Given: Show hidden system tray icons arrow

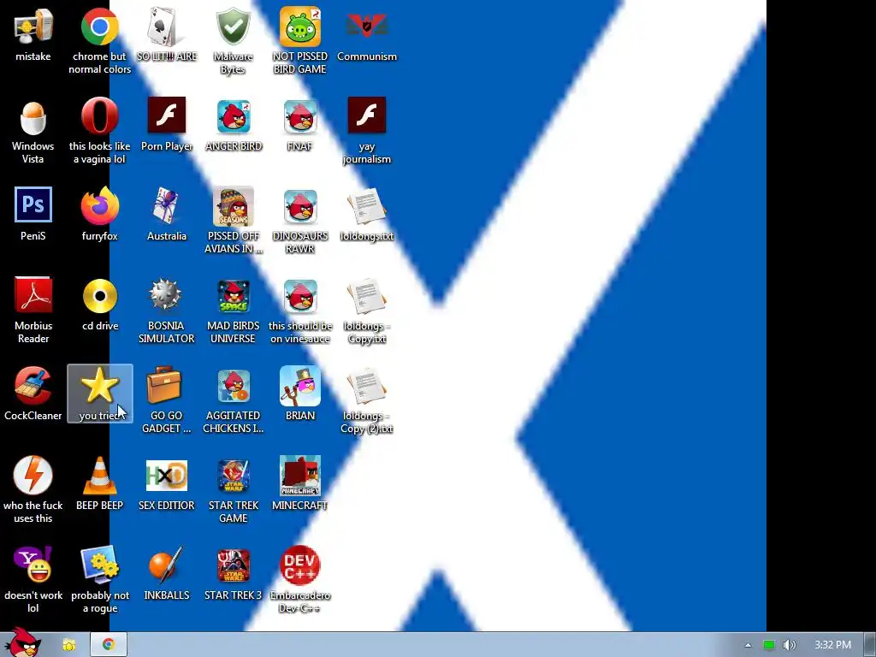Looking at the screenshot, I should click(x=748, y=645).
